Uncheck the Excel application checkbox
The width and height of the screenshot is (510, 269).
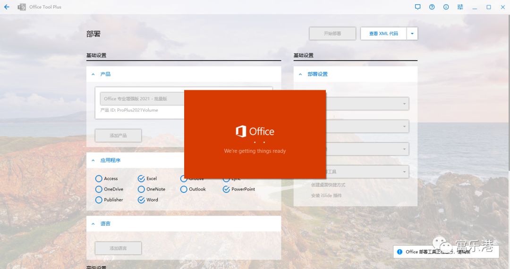(x=141, y=178)
